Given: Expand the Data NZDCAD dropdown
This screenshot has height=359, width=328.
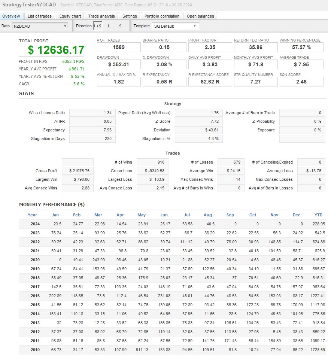Looking at the screenshot, I should tap(40, 26).
